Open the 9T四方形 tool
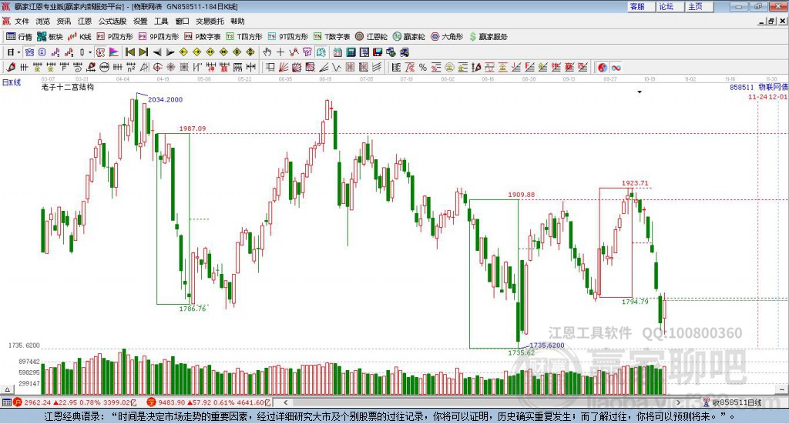The width and height of the screenshot is (789, 424). tap(288, 37)
